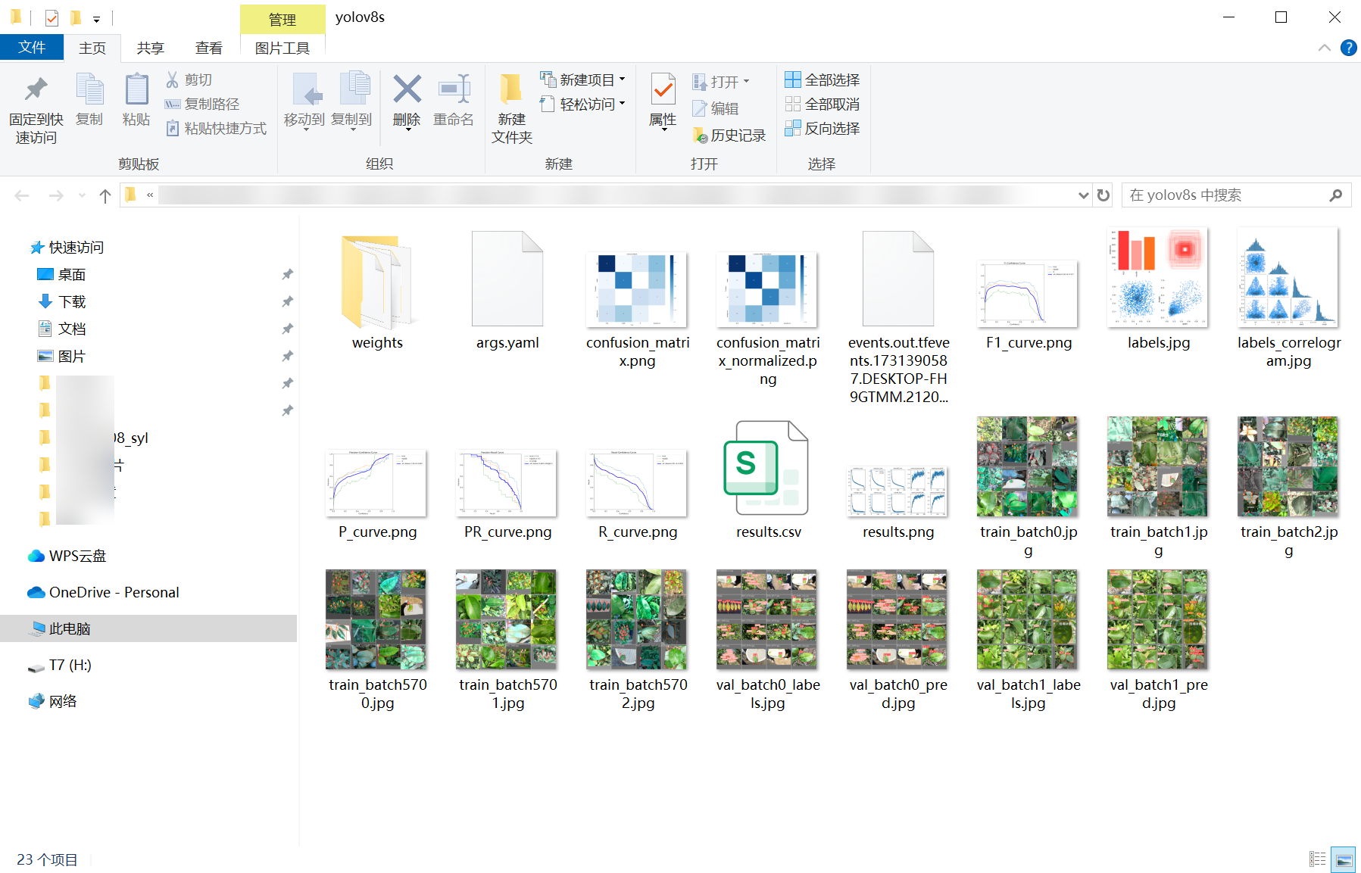Click the Cut (剪切) scissors icon
This screenshot has width=1361, height=873.
click(173, 80)
